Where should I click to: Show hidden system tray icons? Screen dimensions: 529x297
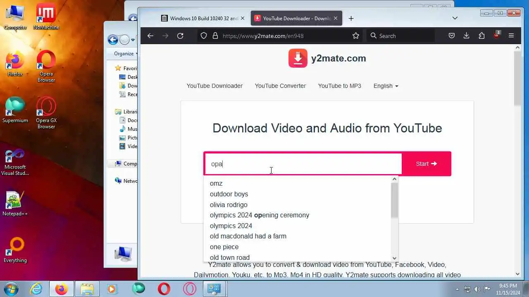tap(457, 289)
